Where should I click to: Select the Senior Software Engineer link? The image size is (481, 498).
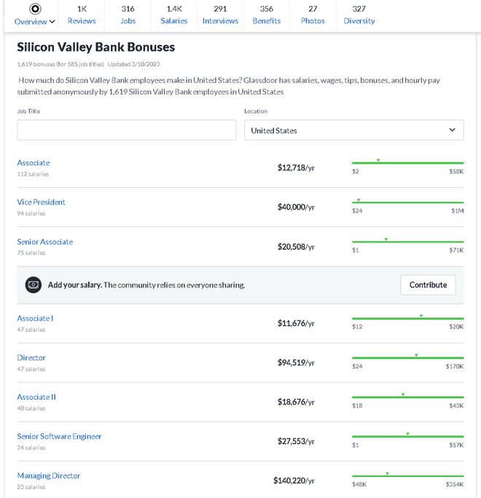[59, 436]
